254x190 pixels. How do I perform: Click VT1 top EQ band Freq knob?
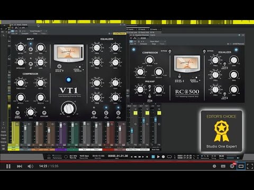click(97, 47)
